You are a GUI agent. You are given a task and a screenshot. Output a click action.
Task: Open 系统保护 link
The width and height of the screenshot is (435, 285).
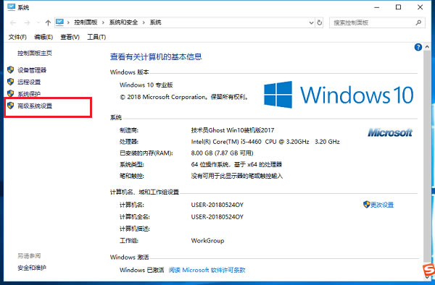point(29,94)
